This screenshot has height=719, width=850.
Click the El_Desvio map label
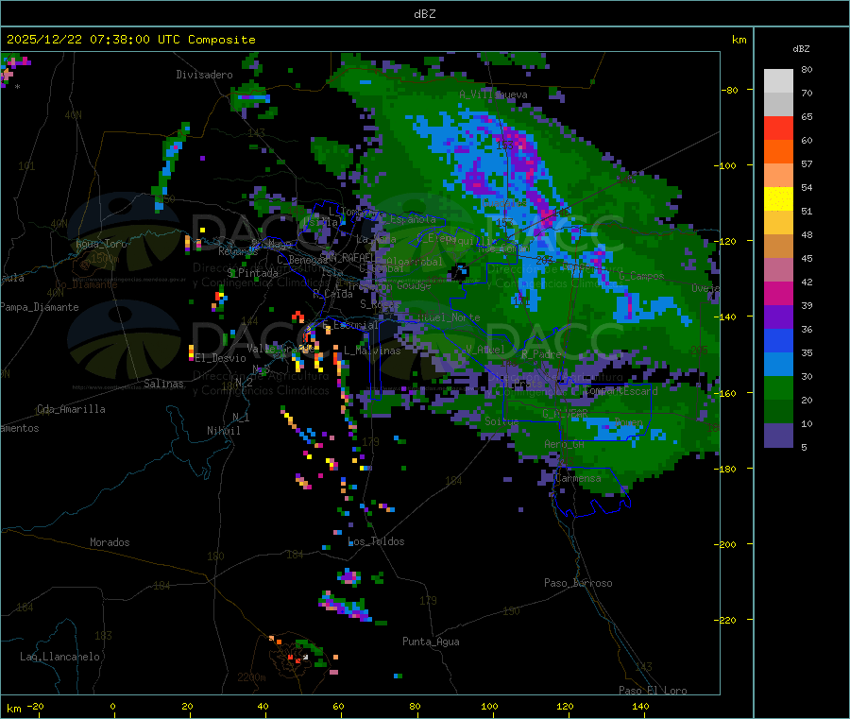(220, 358)
